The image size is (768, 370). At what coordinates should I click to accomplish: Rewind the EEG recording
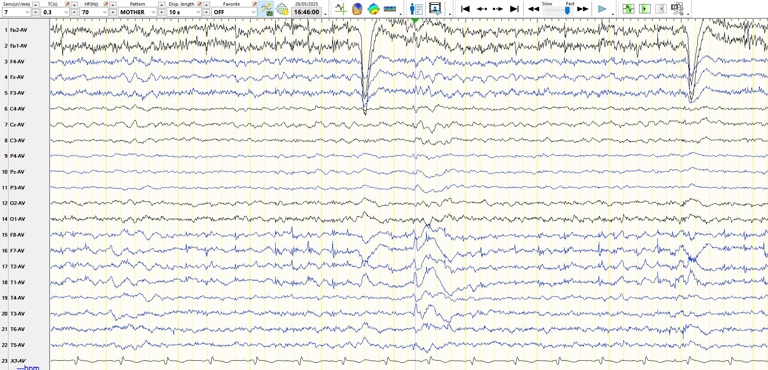click(533, 9)
